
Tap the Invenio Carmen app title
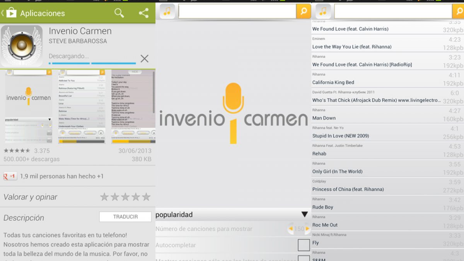coord(80,31)
